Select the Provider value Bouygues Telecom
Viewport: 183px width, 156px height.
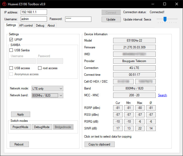click(x=134, y=61)
